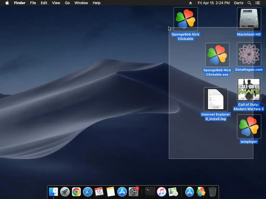266x199 pixels.
Task: Select the wmplayer desktop icon
Action: tap(249, 126)
